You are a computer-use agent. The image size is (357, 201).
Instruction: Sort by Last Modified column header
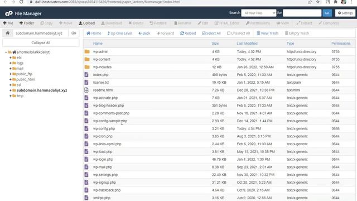247,44
